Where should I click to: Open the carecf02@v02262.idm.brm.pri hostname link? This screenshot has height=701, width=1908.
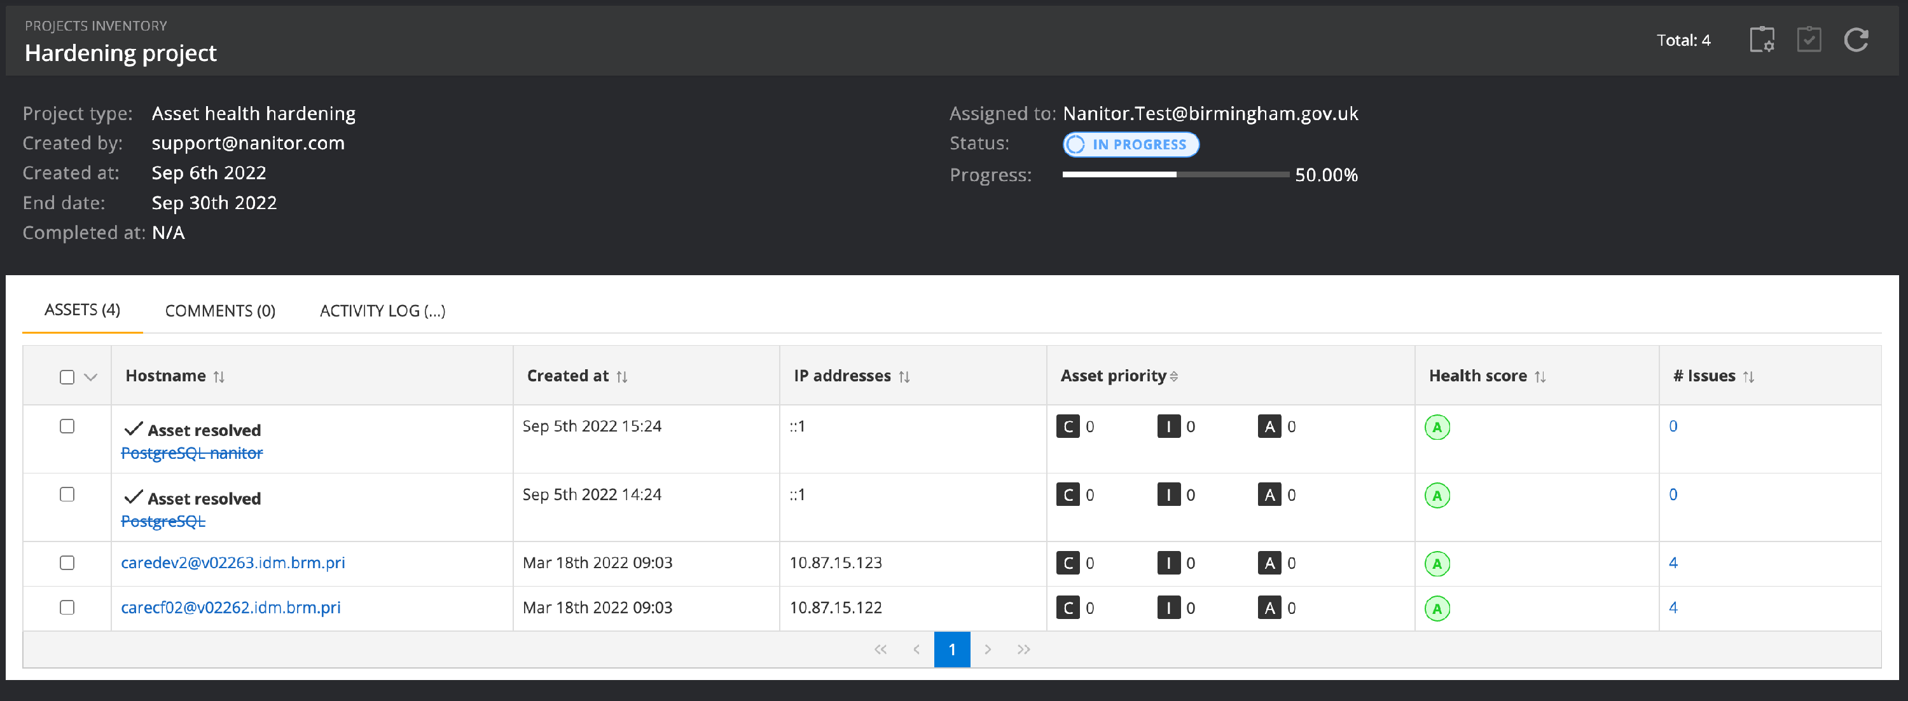coord(230,607)
